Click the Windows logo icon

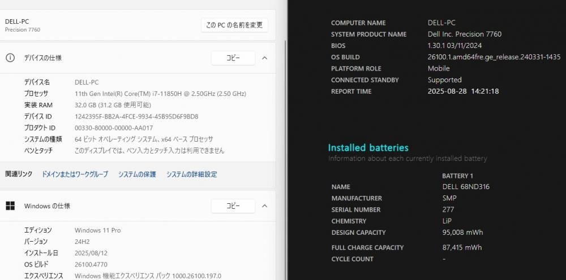pos(10,206)
